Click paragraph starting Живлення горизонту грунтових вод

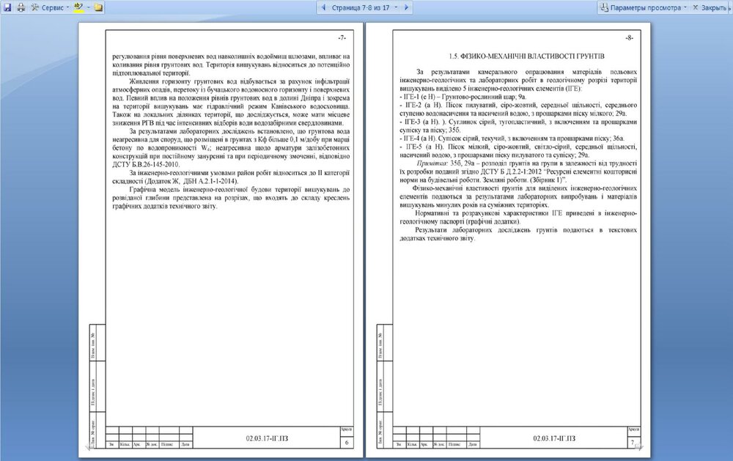[231, 103]
